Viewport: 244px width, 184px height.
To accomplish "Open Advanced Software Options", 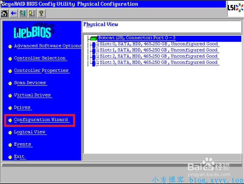I will (x=48, y=46).
